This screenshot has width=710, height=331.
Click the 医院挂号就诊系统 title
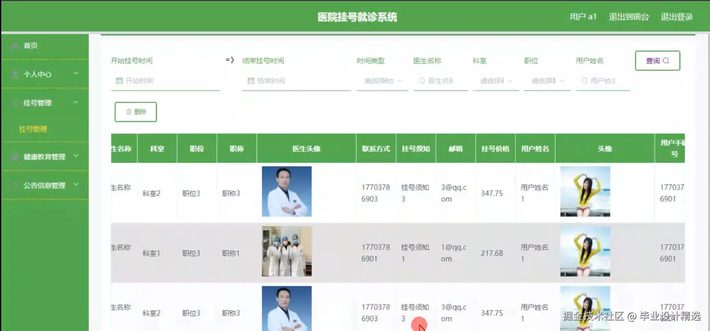coord(357,17)
